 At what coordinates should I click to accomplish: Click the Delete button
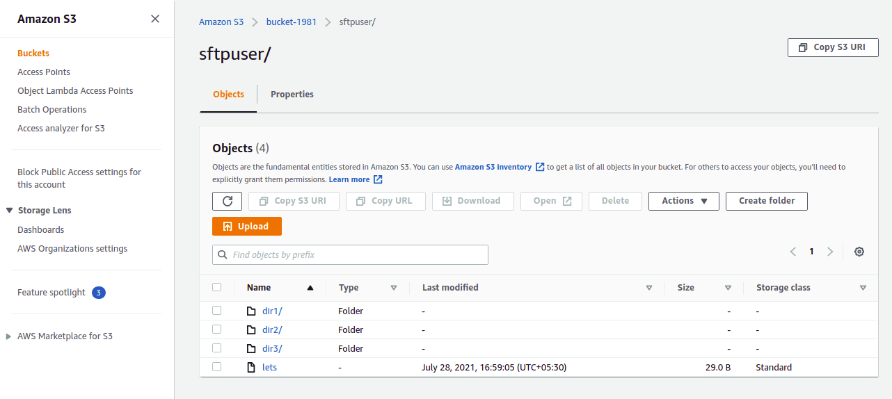[x=615, y=201]
